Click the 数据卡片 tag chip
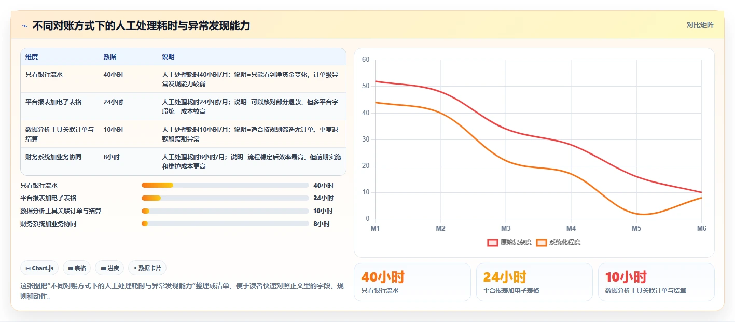Screen dimensions: 735x322 tap(147, 268)
